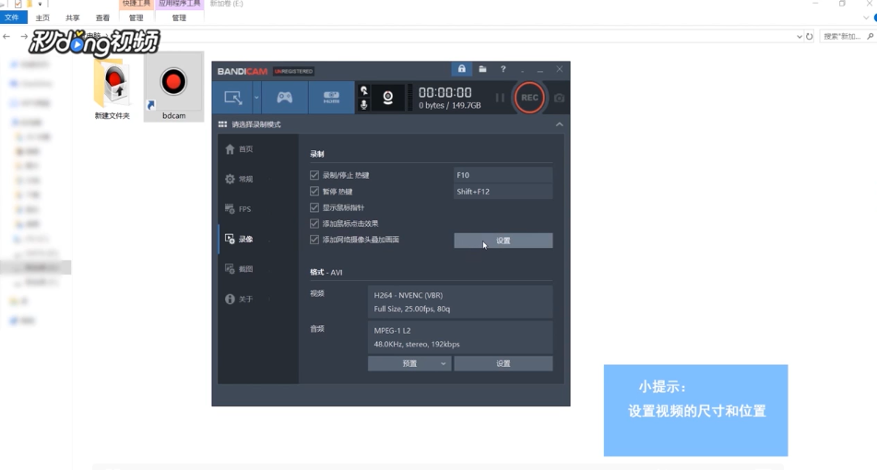877x470 pixels.
Task: Toggle the microphone icon in Bandicam
Action: pos(363,104)
